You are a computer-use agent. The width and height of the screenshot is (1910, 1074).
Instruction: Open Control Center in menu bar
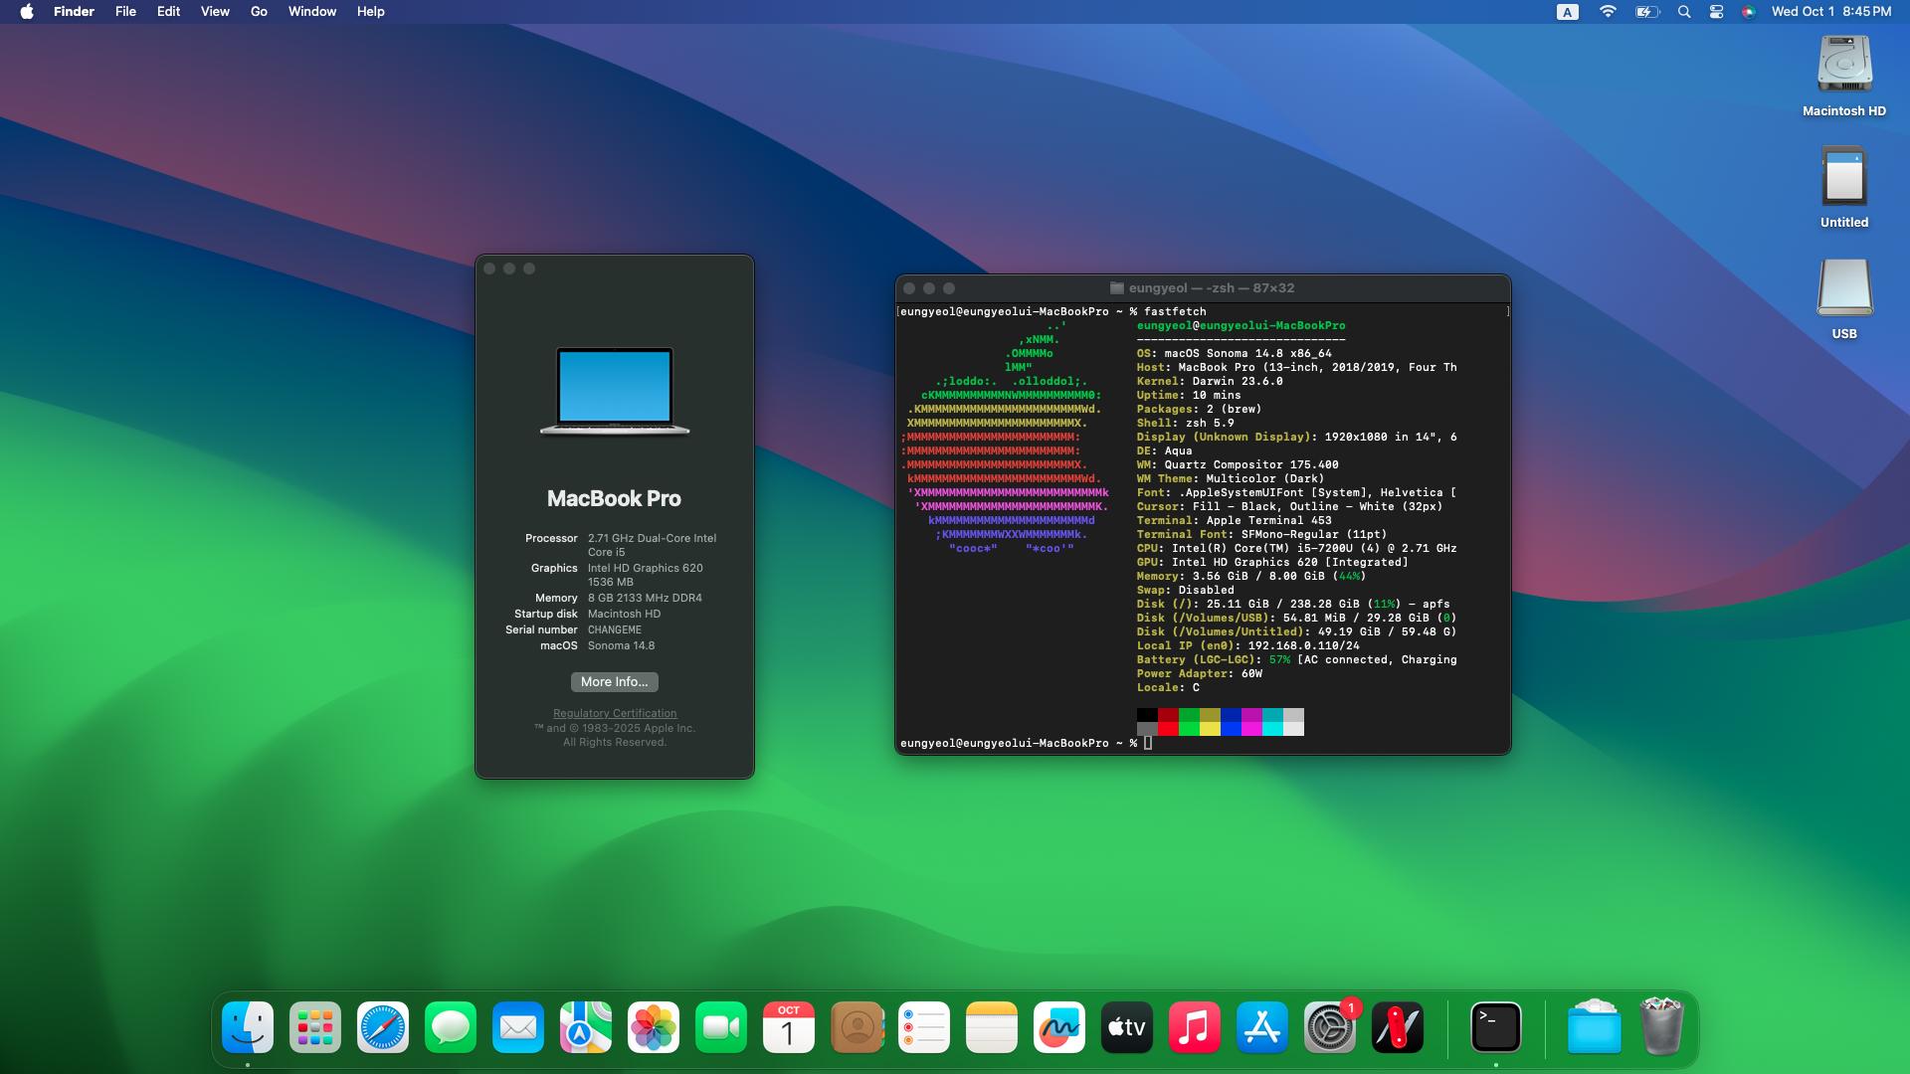(1716, 12)
